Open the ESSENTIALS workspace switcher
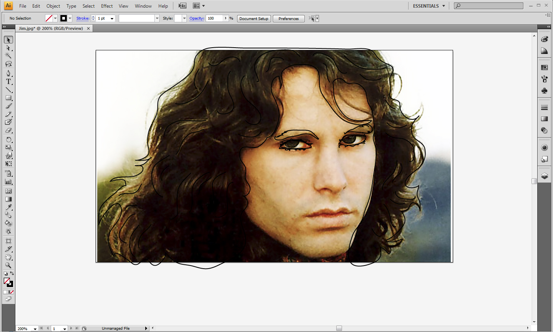The image size is (553, 332). coord(429,6)
